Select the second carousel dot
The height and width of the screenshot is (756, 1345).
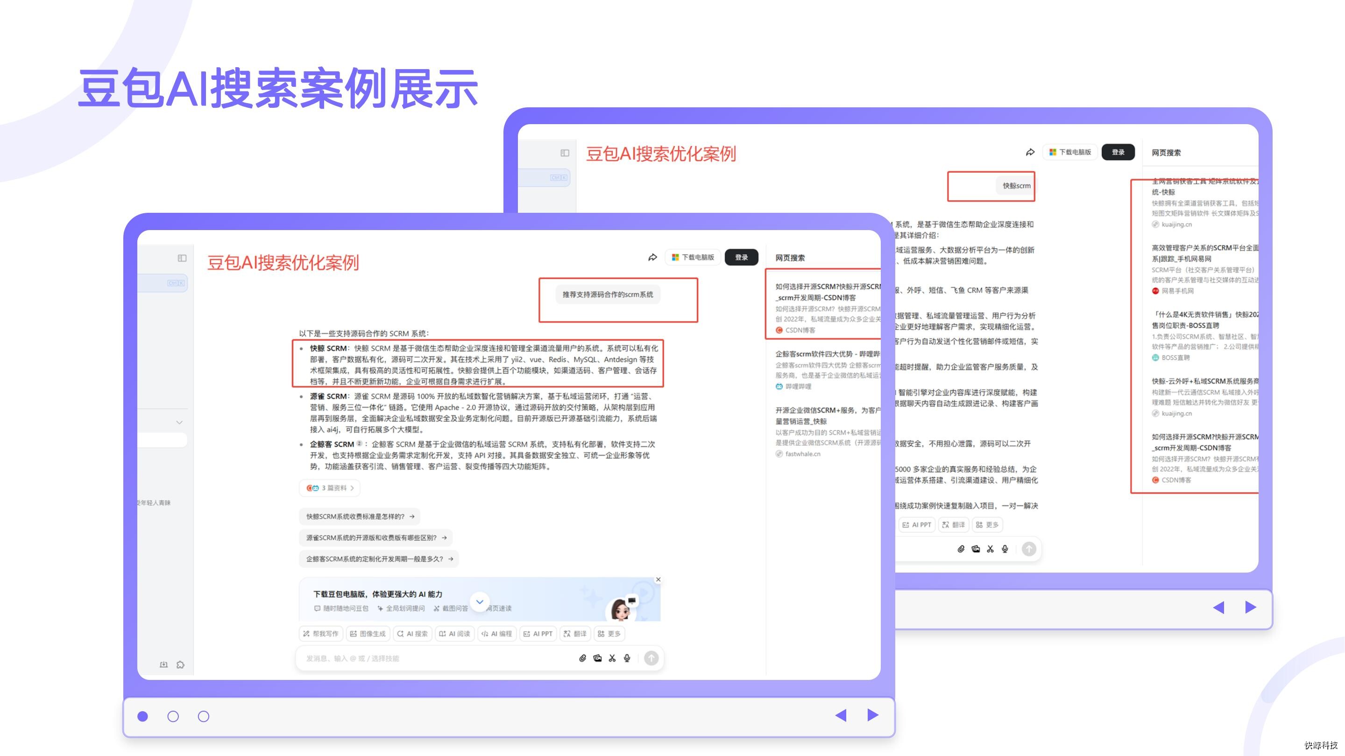click(x=173, y=716)
